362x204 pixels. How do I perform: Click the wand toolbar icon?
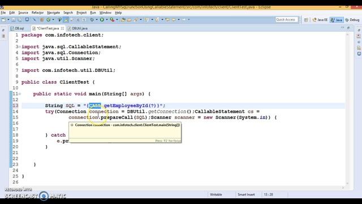[35, 20]
